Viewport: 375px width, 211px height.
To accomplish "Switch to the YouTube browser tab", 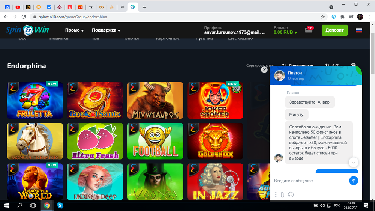I will 18,7.
